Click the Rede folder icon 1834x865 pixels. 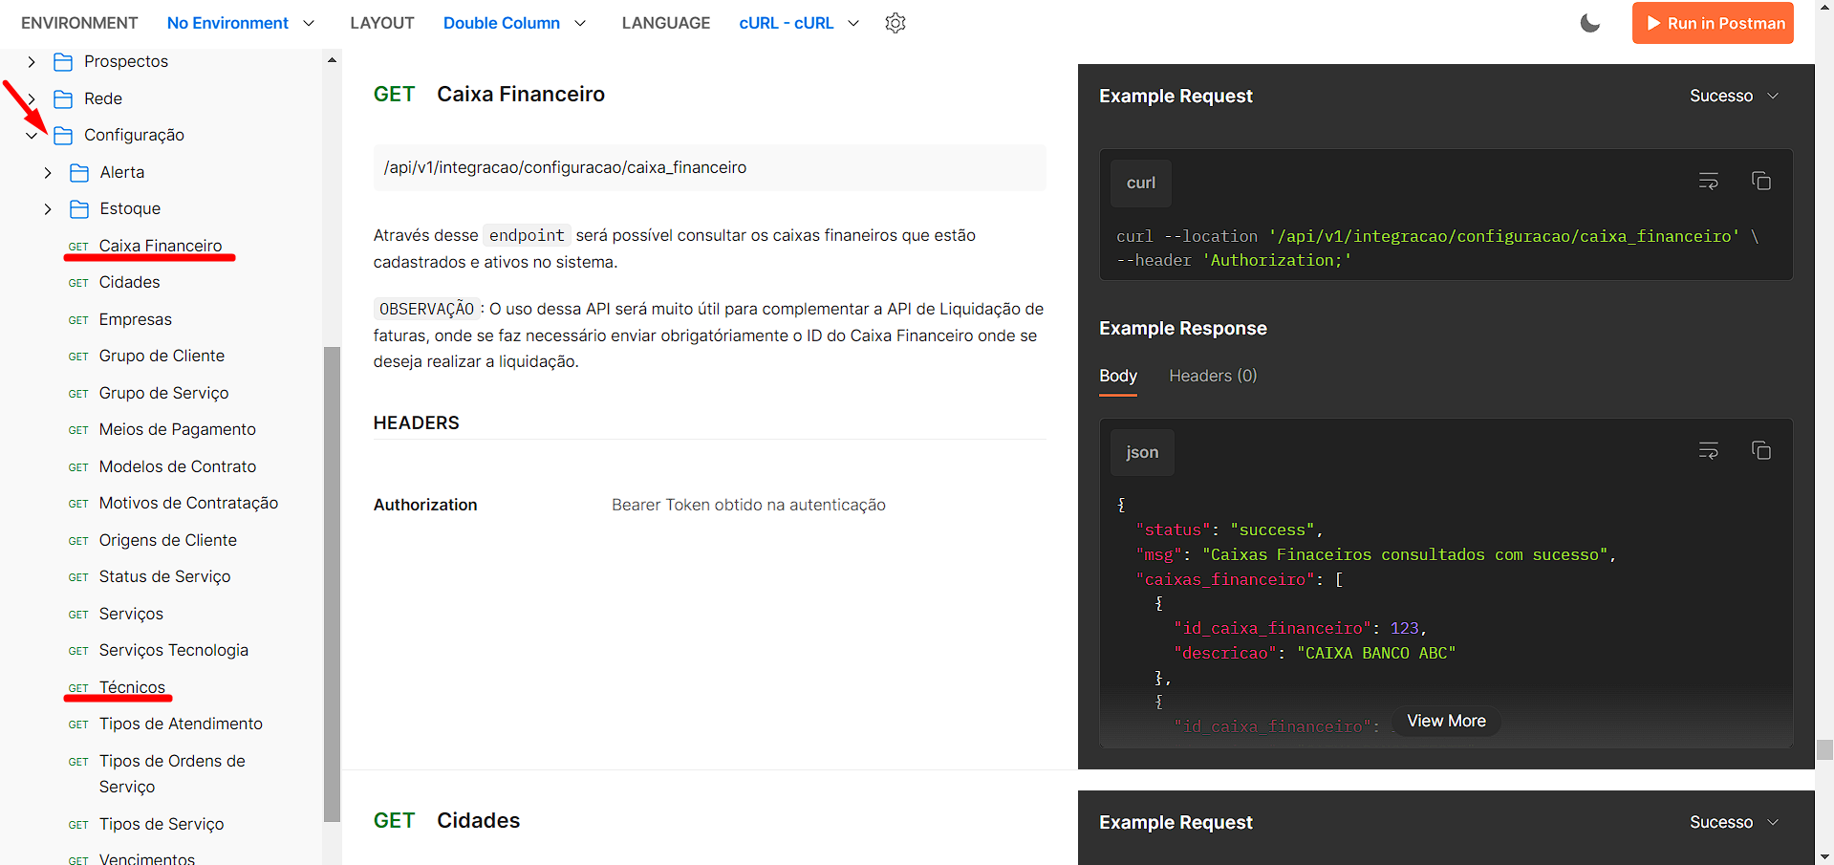point(63,99)
